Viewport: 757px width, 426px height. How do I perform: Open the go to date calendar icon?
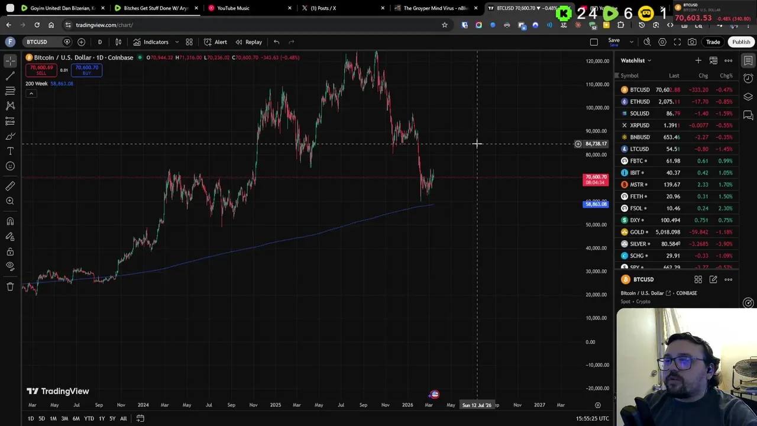click(140, 418)
